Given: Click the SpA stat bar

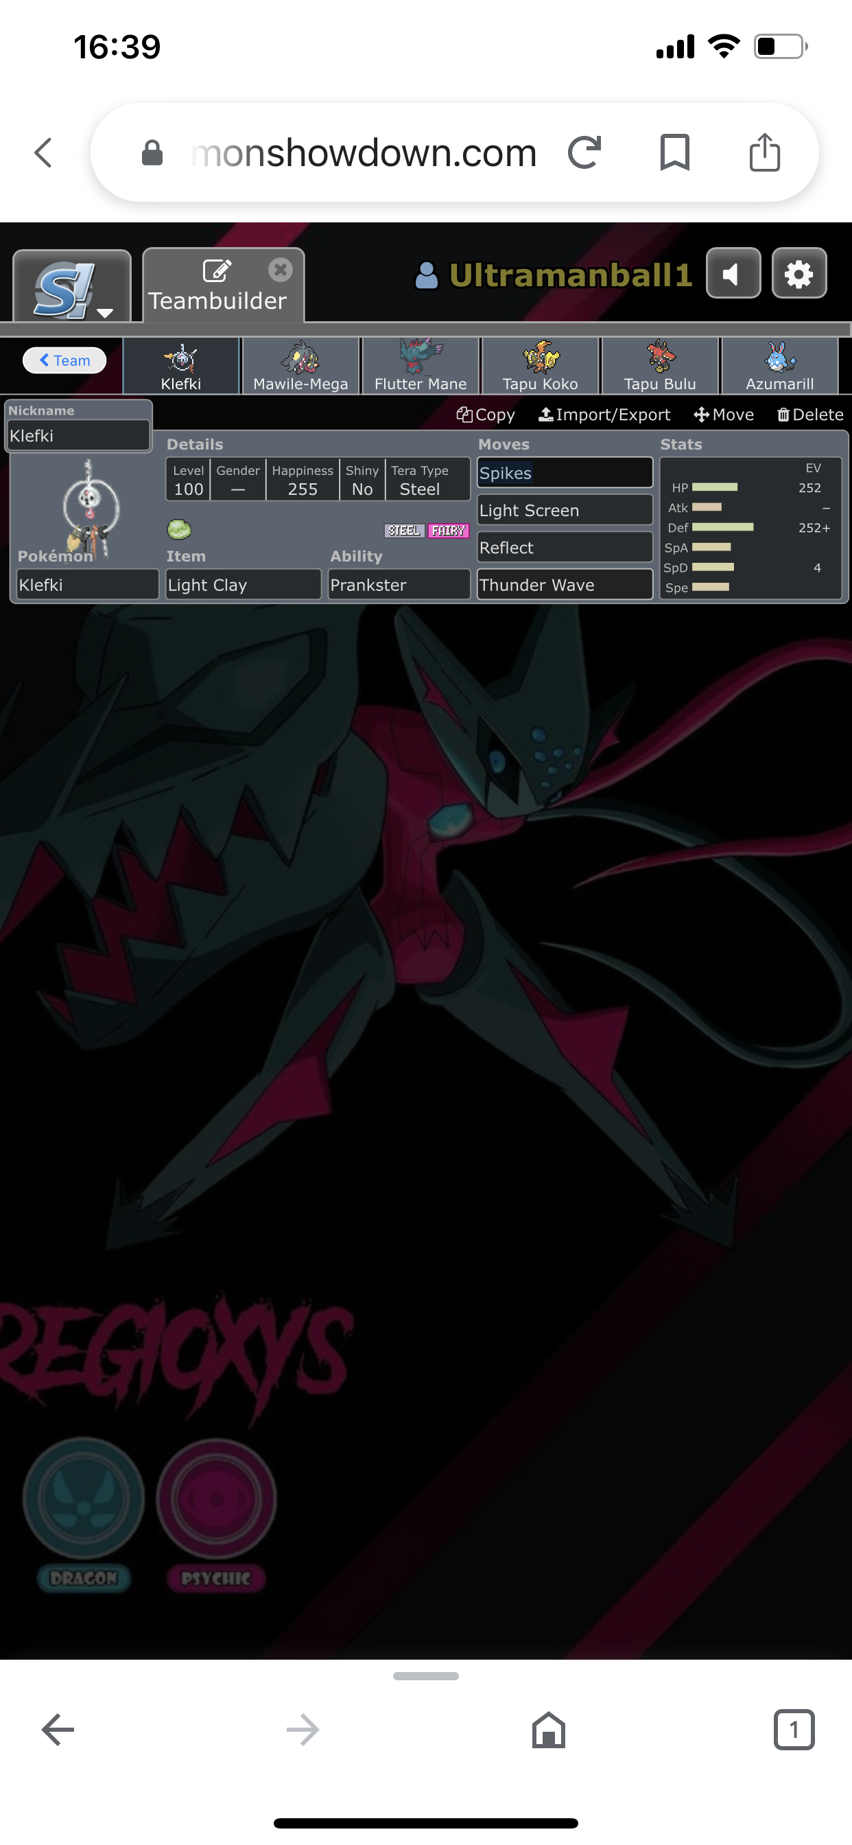Looking at the screenshot, I should pos(711,547).
